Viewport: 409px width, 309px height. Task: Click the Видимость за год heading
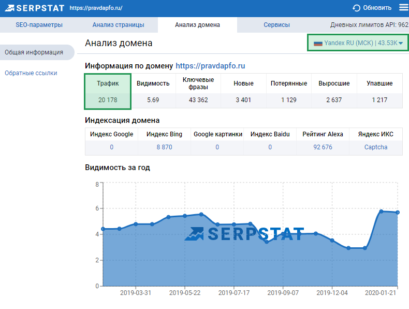click(x=118, y=167)
